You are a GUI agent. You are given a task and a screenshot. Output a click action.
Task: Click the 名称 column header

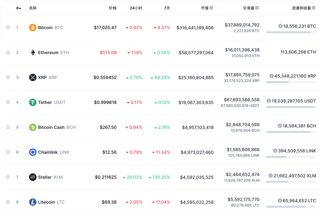[33, 8]
